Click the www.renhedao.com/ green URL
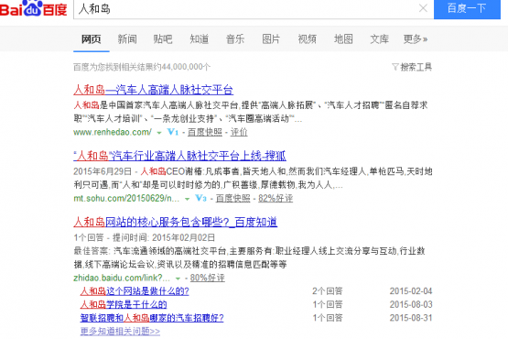The image size is (508, 339). (x=113, y=132)
